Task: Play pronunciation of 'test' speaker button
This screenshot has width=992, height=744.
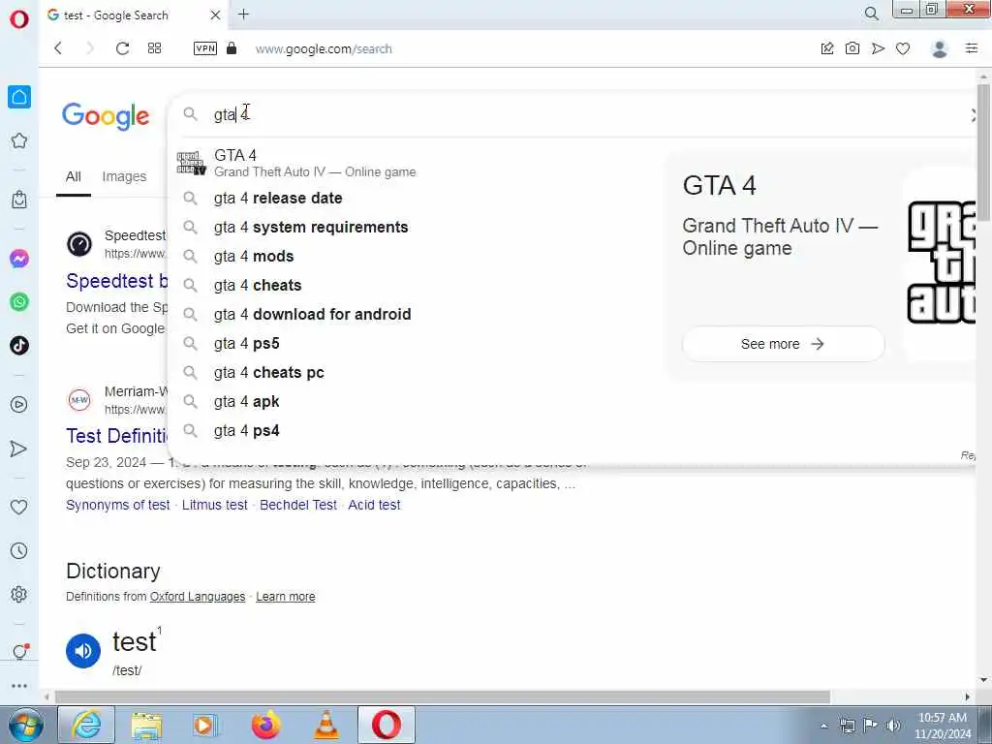Action: click(x=83, y=651)
